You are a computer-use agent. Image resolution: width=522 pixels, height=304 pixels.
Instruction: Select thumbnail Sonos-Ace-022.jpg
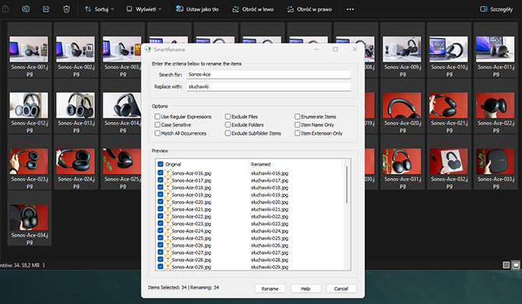[496, 106]
